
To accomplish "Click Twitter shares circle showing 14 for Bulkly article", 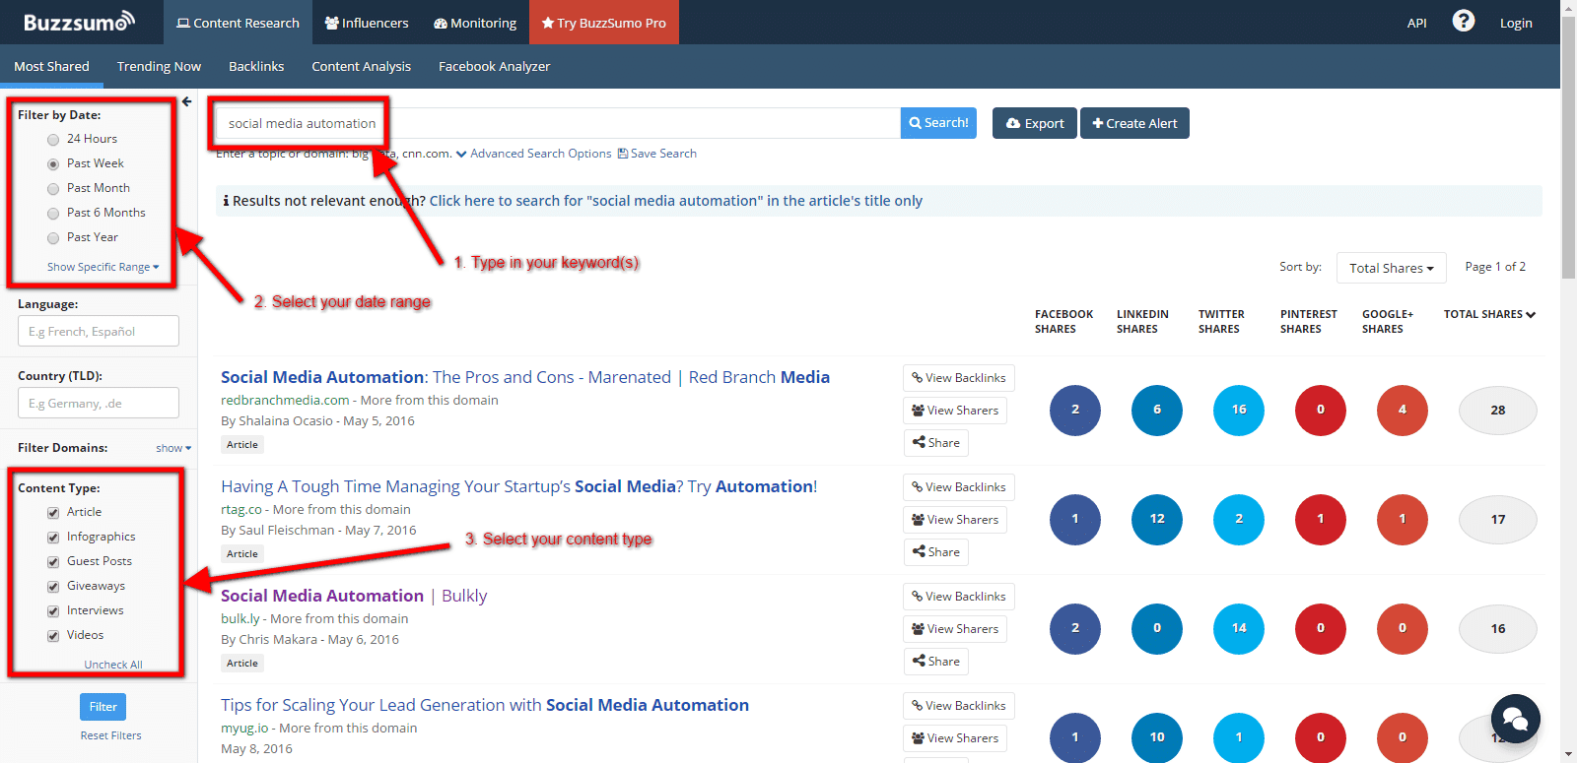I will tap(1239, 628).
